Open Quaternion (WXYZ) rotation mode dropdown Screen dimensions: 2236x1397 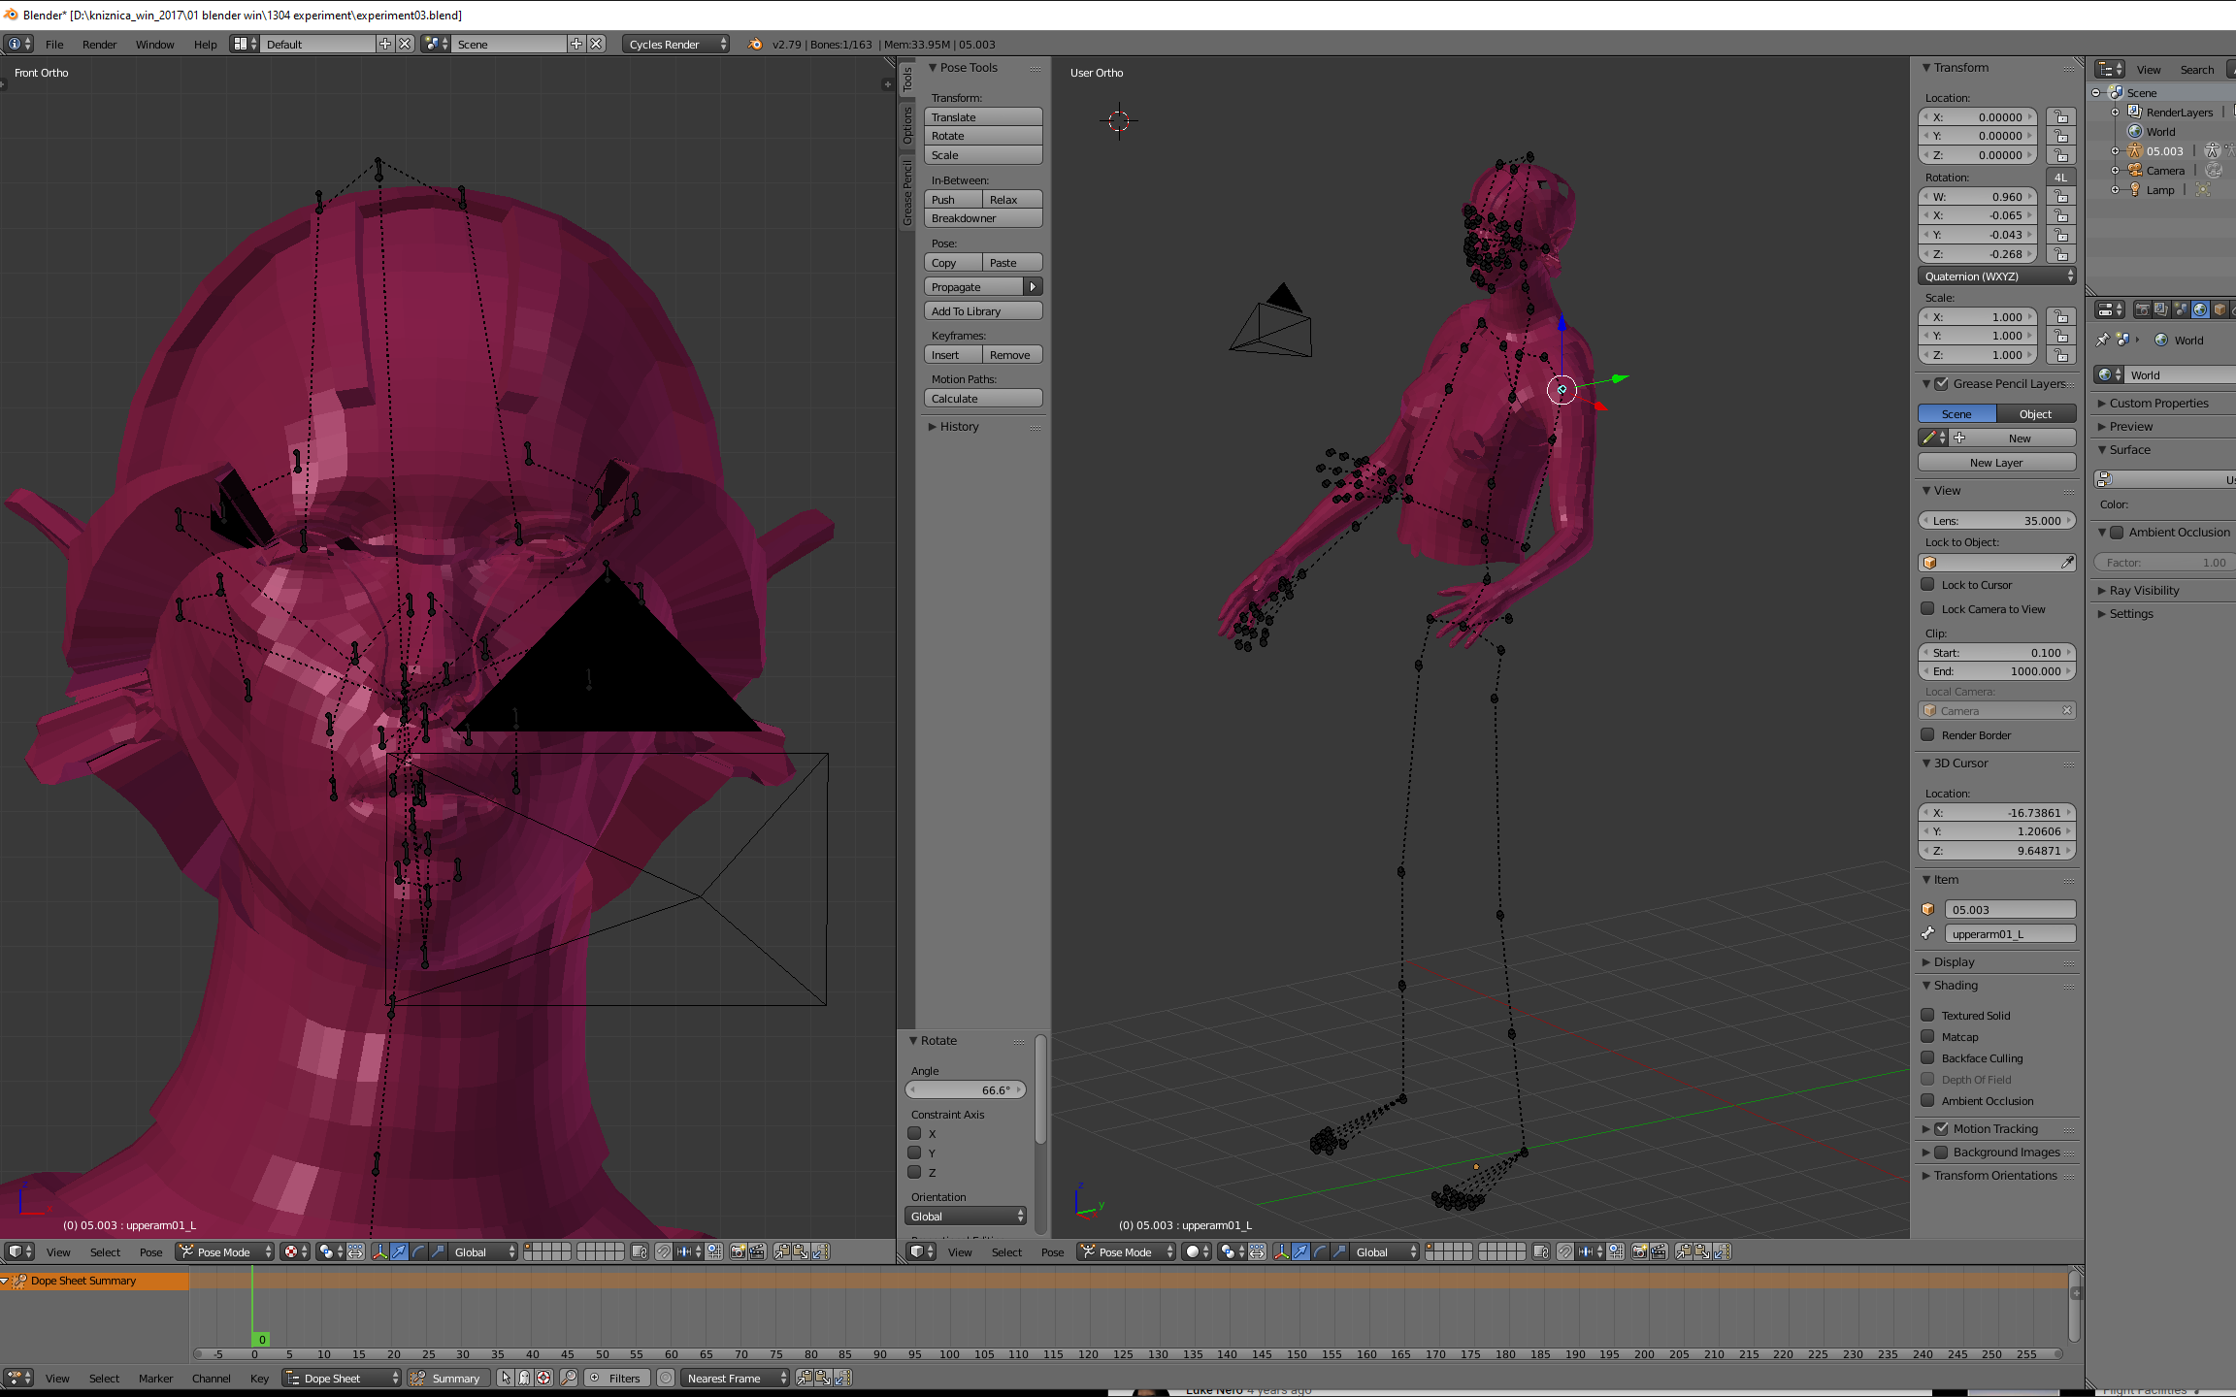pyautogui.click(x=1996, y=276)
